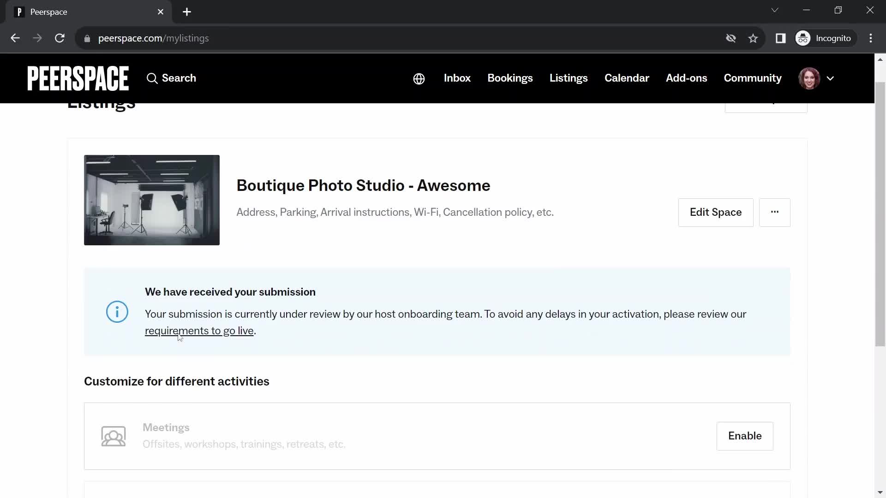Click the requirements to go live link
The image size is (886, 498).
point(198,330)
